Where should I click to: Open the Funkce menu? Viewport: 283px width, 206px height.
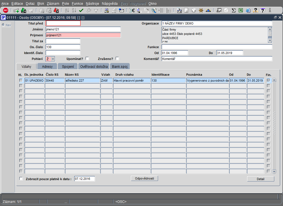coord(77,4)
